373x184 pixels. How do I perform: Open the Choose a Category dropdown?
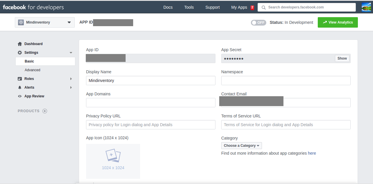[242, 146]
